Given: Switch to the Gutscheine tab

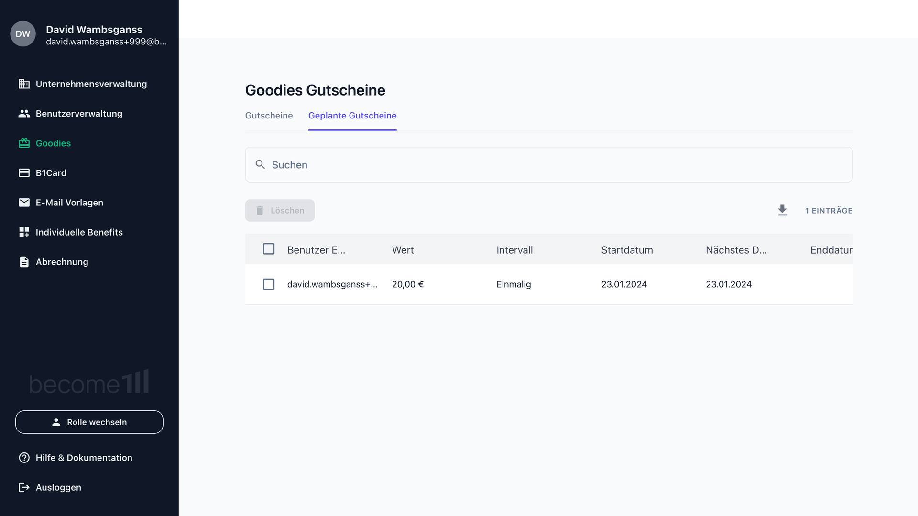Looking at the screenshot, I should [269, 116].
